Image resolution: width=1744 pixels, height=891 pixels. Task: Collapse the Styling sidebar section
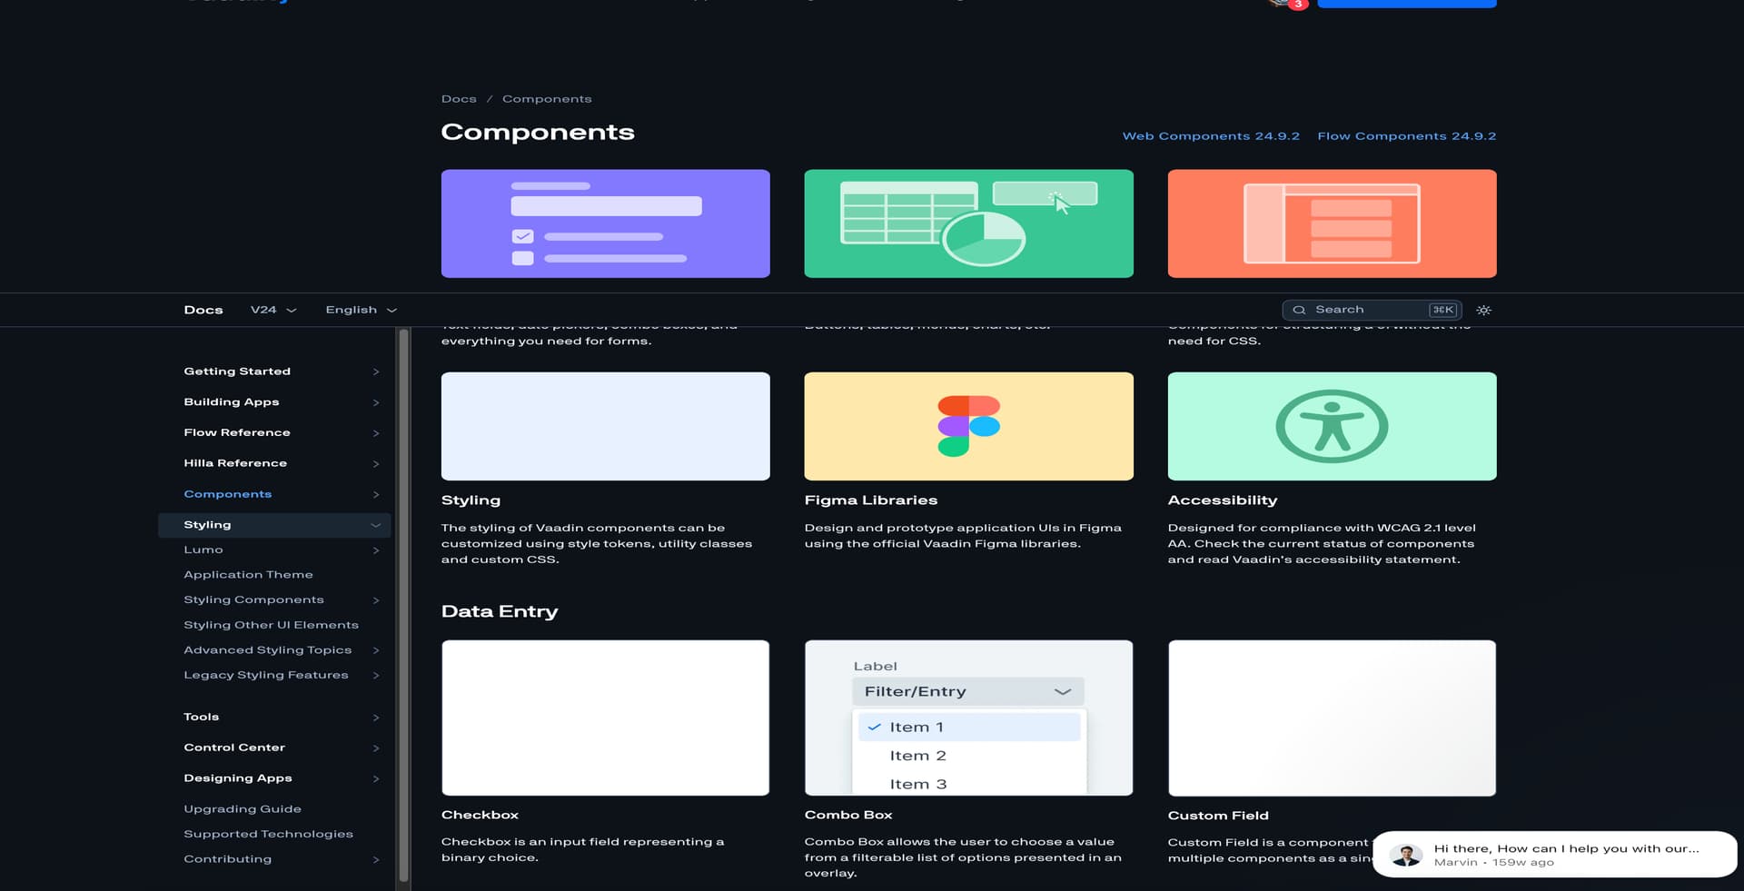click(x=375, y=525)
